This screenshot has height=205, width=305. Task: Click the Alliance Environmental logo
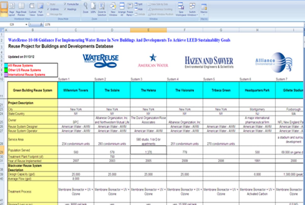pyautogui.click(x=274, y=62)
